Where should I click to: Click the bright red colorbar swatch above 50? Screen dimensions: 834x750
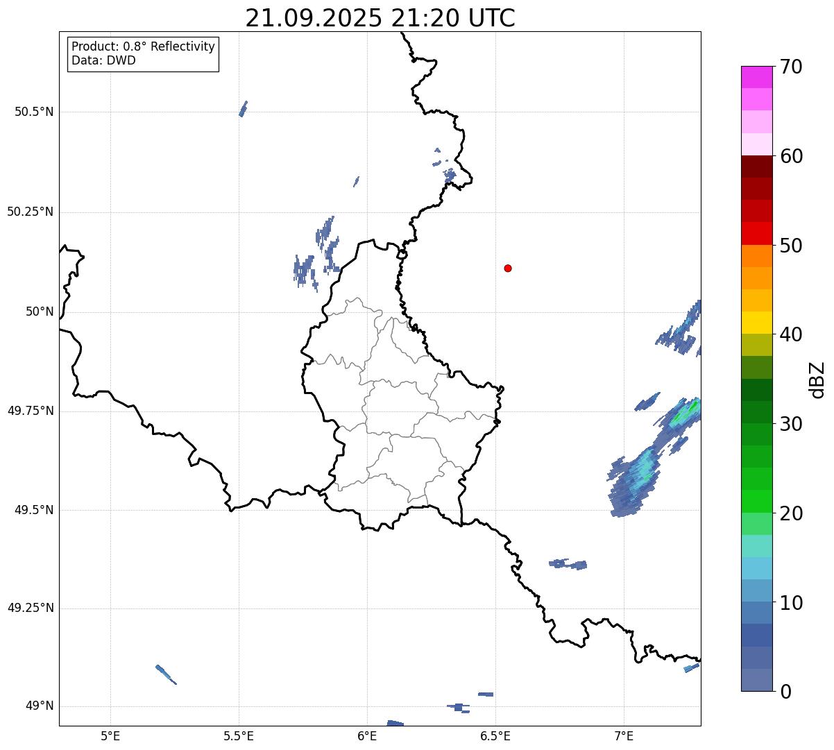pos(757,234)
